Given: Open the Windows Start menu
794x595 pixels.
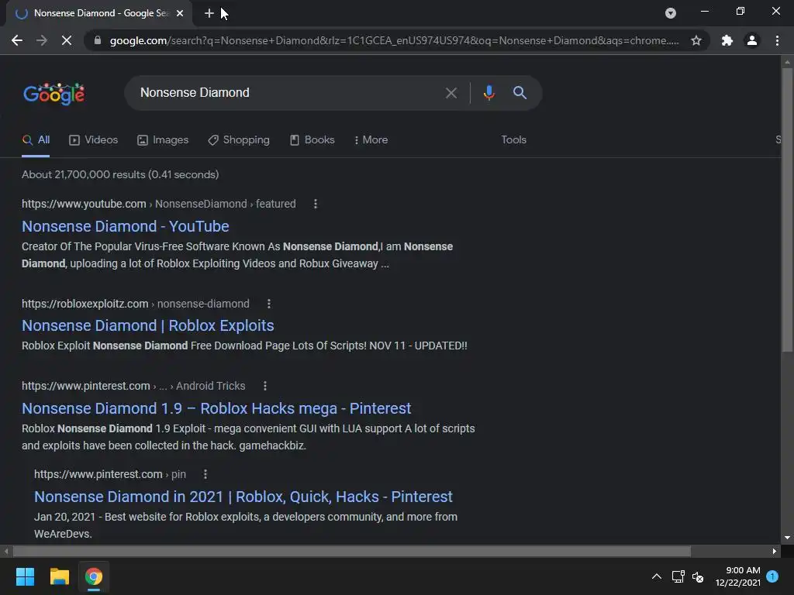Looking at the screenshot, I should 25,576.
